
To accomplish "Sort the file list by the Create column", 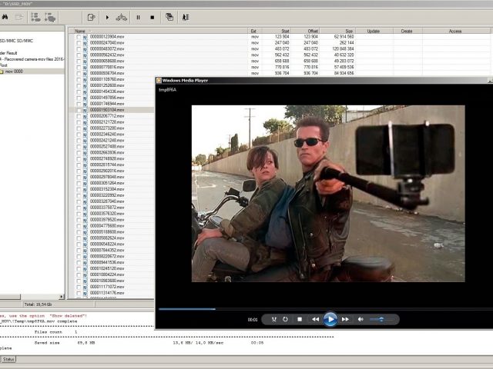I will click(x=407, y=31).
